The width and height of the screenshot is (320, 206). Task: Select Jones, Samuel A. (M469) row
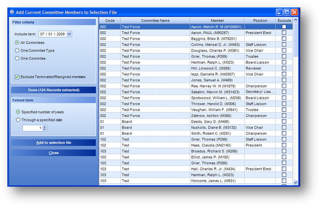click(x=196, y=80)
